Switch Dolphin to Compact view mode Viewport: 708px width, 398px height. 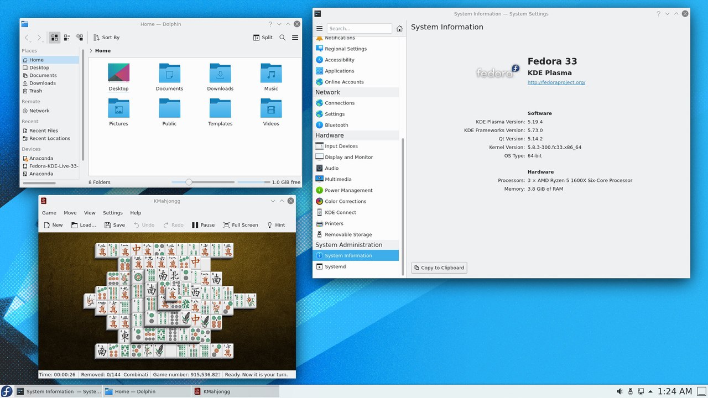(67, 38)
